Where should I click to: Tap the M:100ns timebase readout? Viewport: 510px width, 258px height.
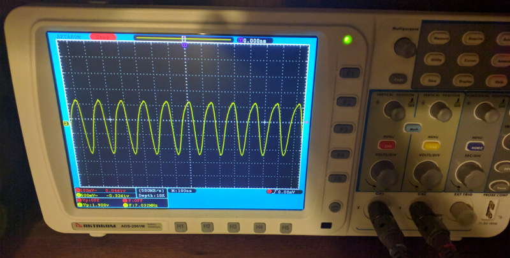(x=182, y=190)
